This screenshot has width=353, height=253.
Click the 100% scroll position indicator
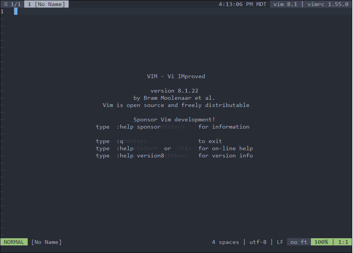coord(321,242)
